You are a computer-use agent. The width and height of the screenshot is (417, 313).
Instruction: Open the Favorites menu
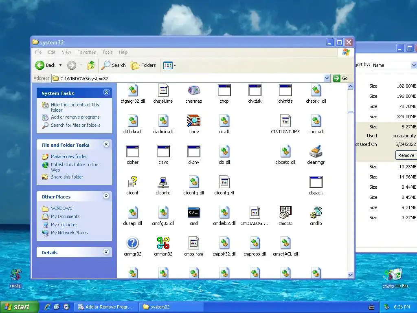(x=87, y=52)
